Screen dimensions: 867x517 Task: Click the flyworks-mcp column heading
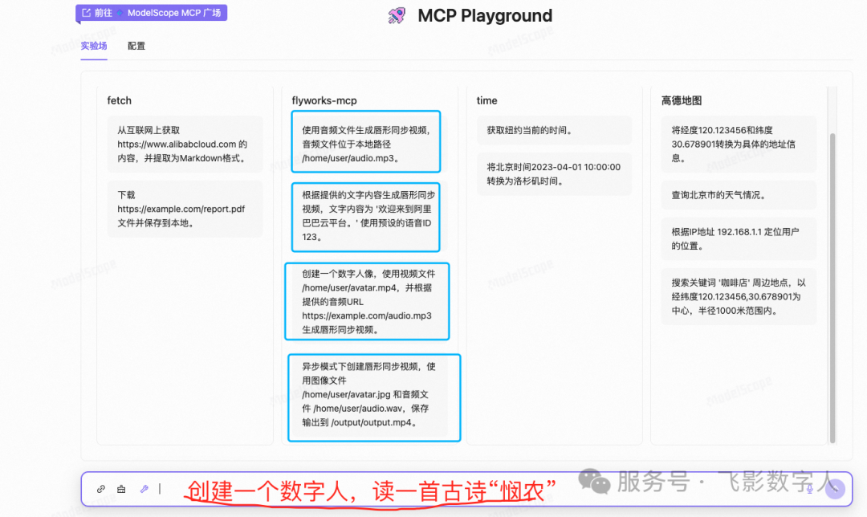(x=324, y=100)
